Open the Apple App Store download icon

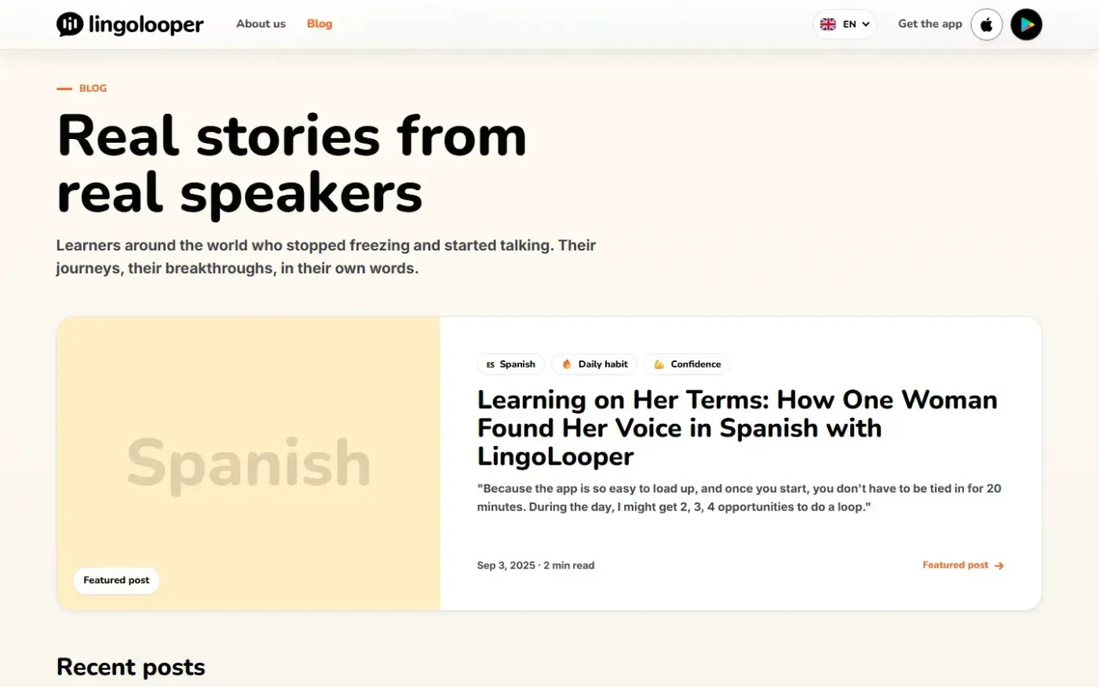pos(987,24)
